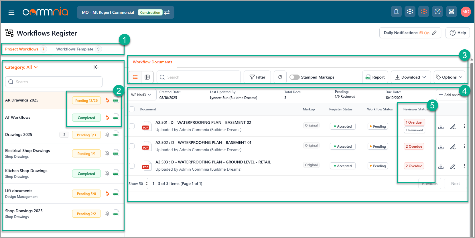Download the A2.501 waterproofing plan document
475x238 pixels.
[x=441, y=126]
